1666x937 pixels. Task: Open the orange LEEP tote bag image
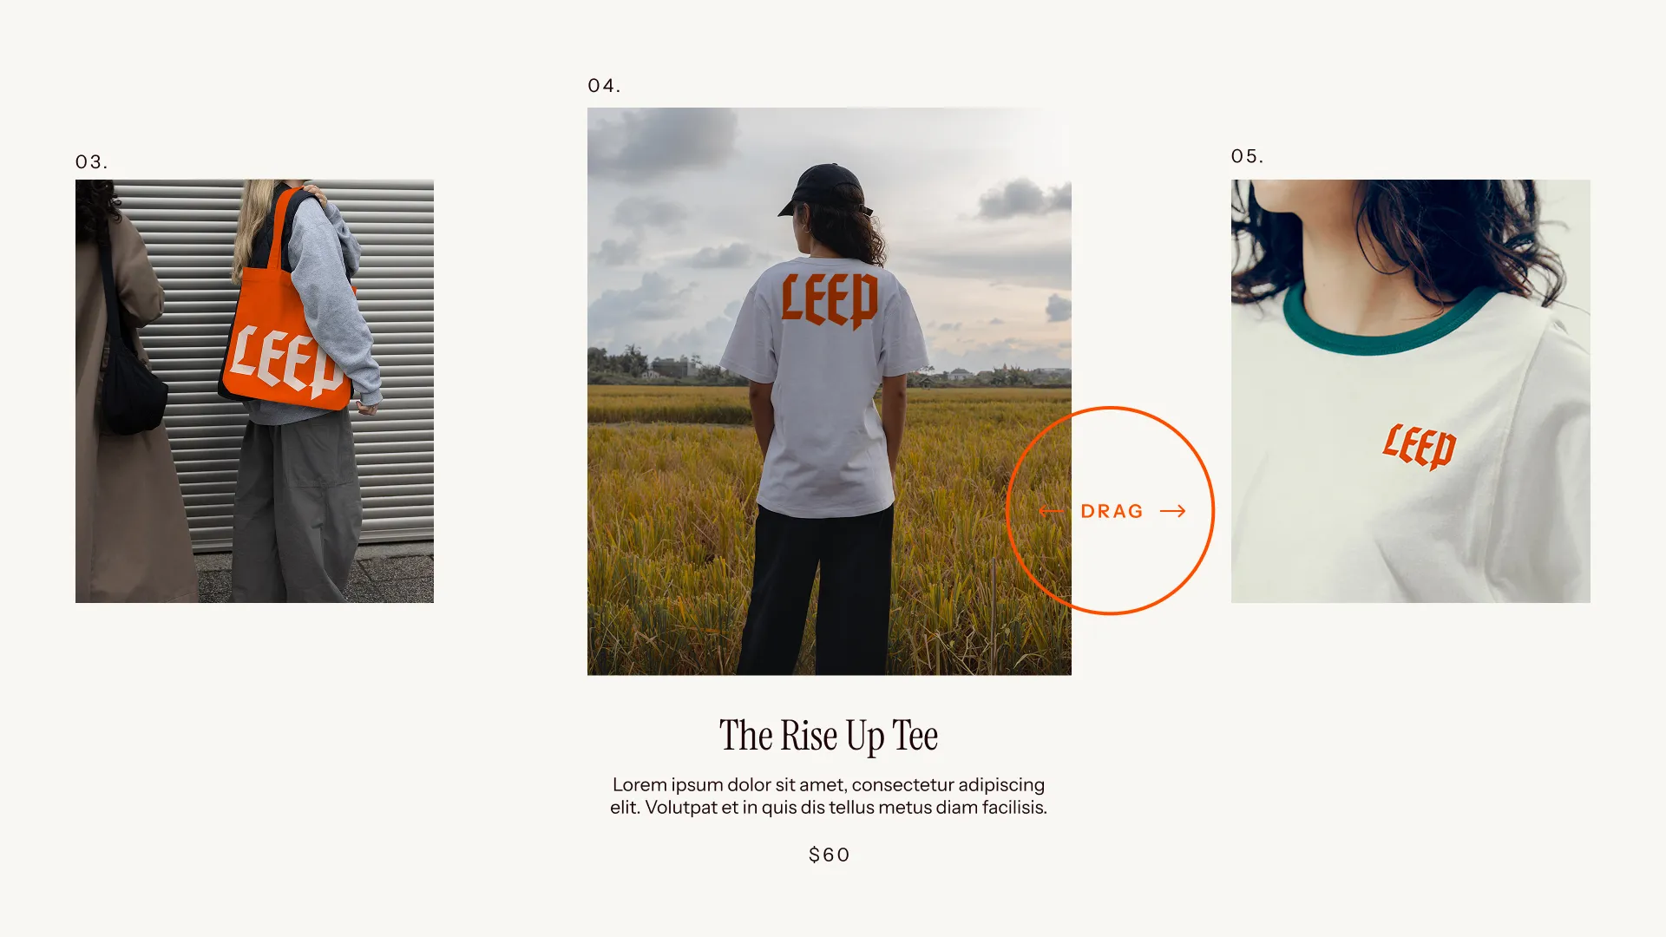pyautogui.click(x=254, y=391)
